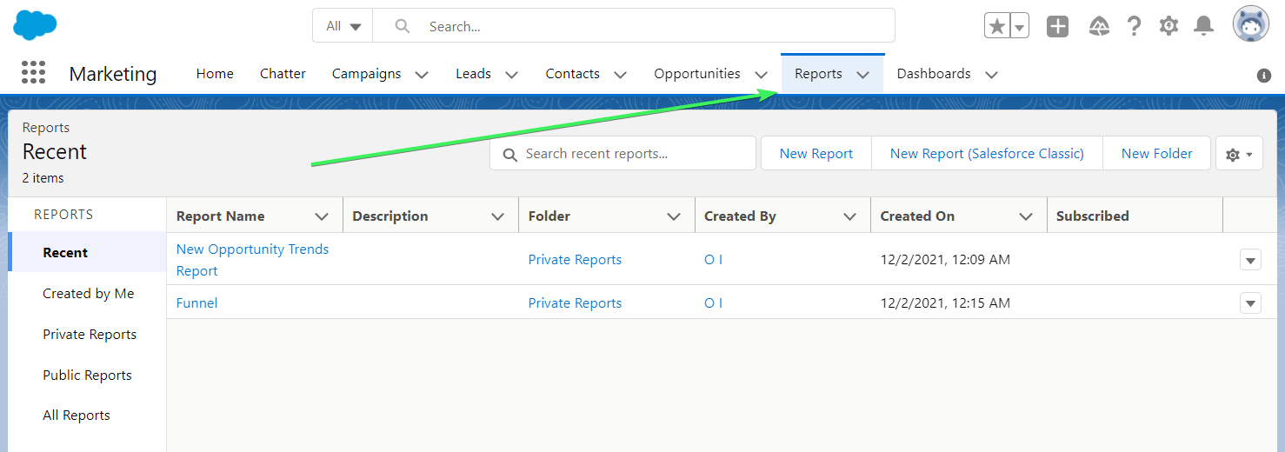
Task: Select All Reports in sidebar
Action: point(77,415)
